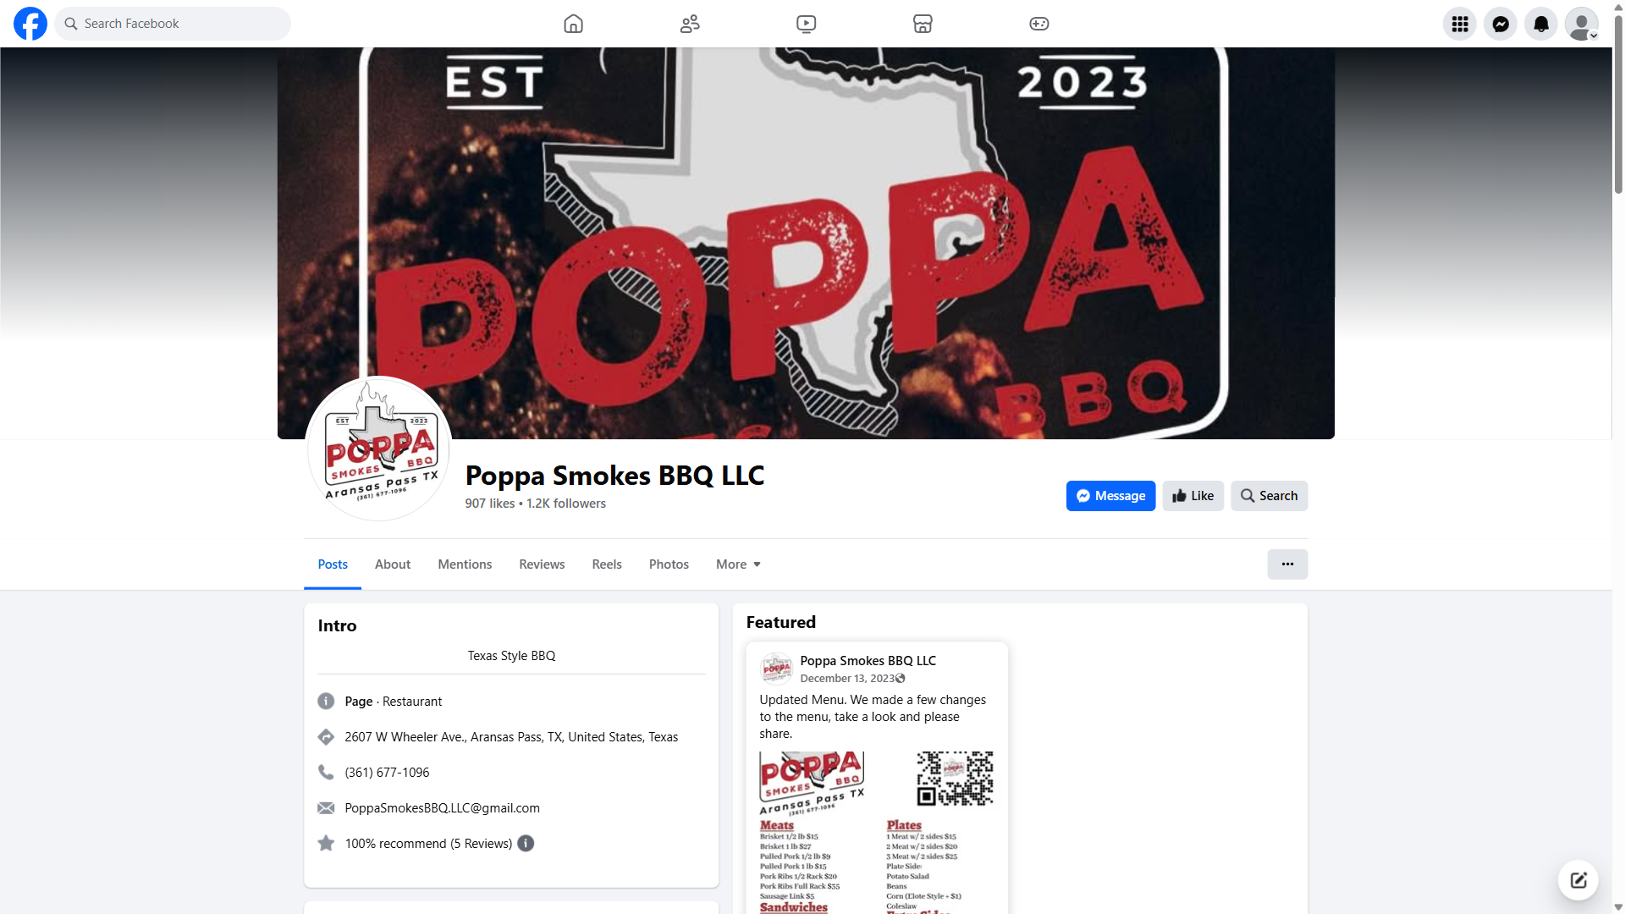Open the PoppaSmokesBBQ.LLC@gmail.com email link
Image resolution: width=1625 pixels, height=914 pixels.
click(x=442, y=808)
